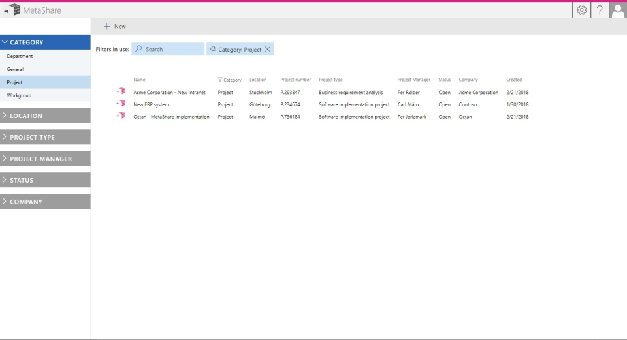Select the General category

[x=45, y=69]
